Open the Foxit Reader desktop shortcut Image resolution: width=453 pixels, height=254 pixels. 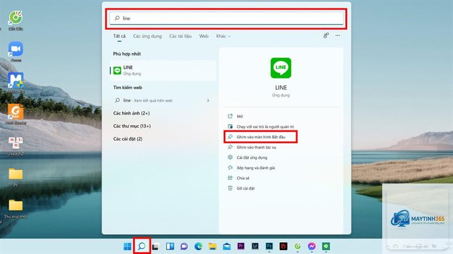point(16,115)
